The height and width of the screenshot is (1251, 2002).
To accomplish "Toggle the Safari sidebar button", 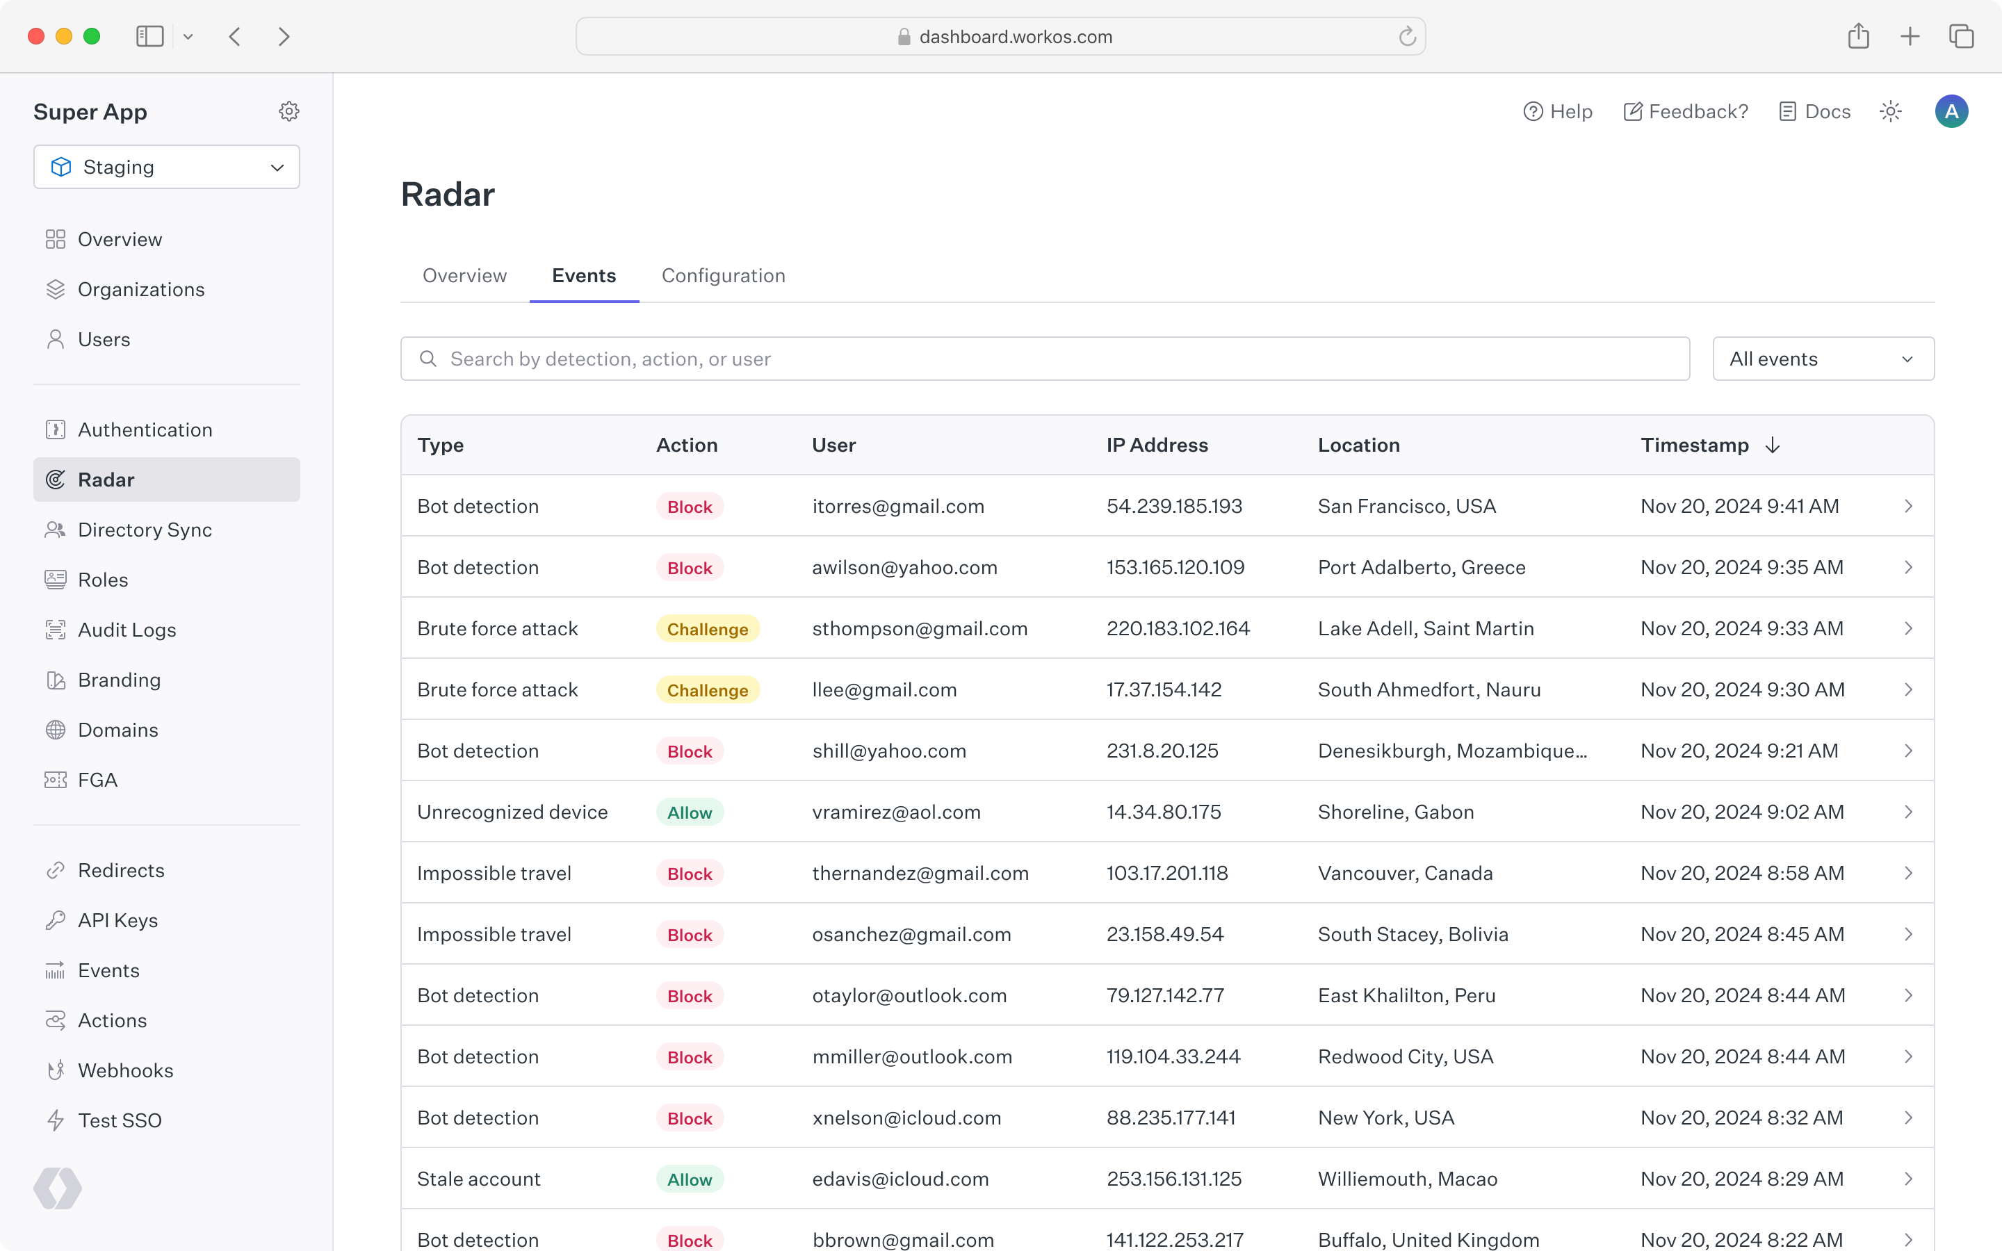I will (149, 36).
